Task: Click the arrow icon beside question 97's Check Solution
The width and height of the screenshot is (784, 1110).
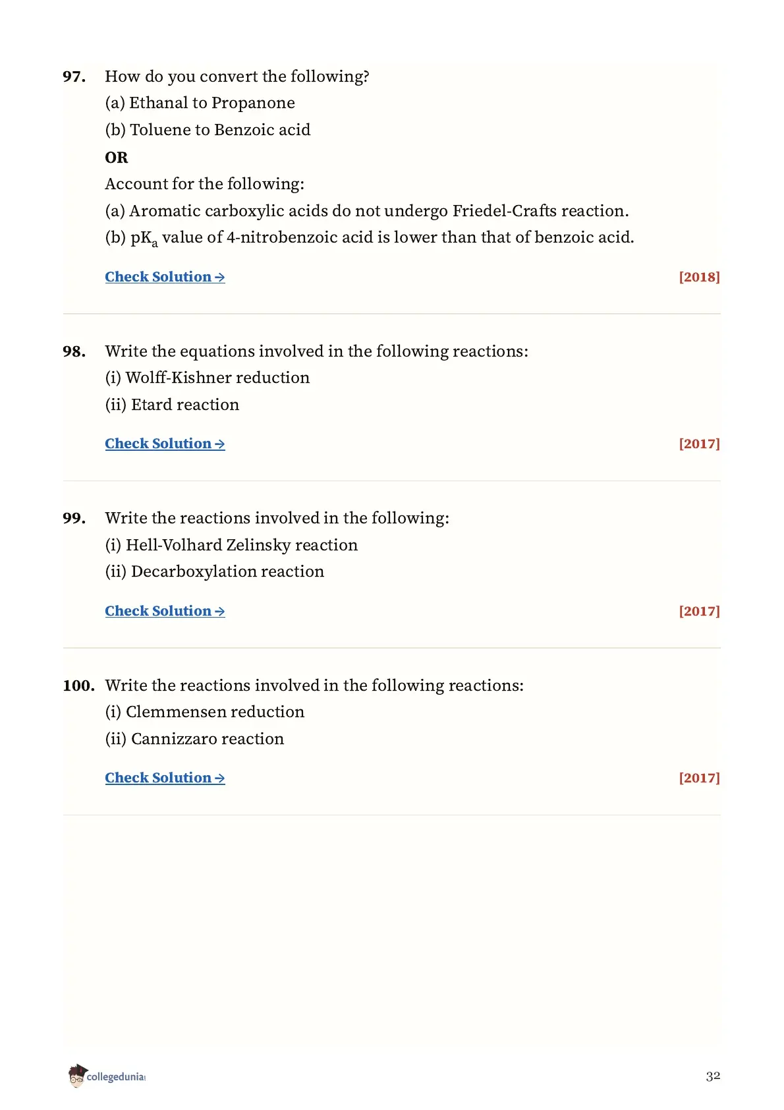Action: [x=220, y=278]
